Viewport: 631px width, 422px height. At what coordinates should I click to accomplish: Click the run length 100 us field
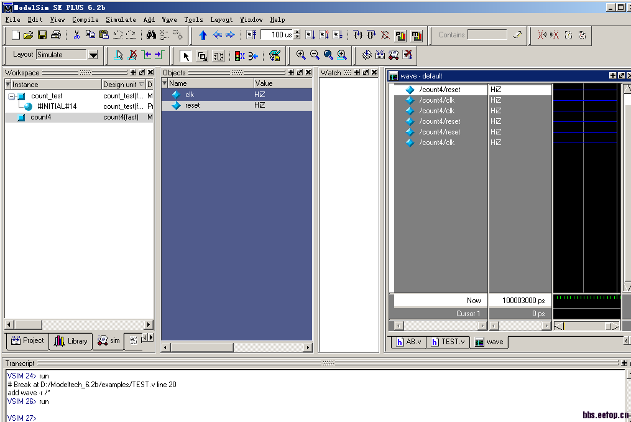coord(277,35)
